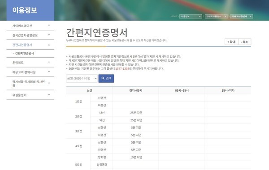Select the 1호선 row label
269x170 pixels.
78,102
